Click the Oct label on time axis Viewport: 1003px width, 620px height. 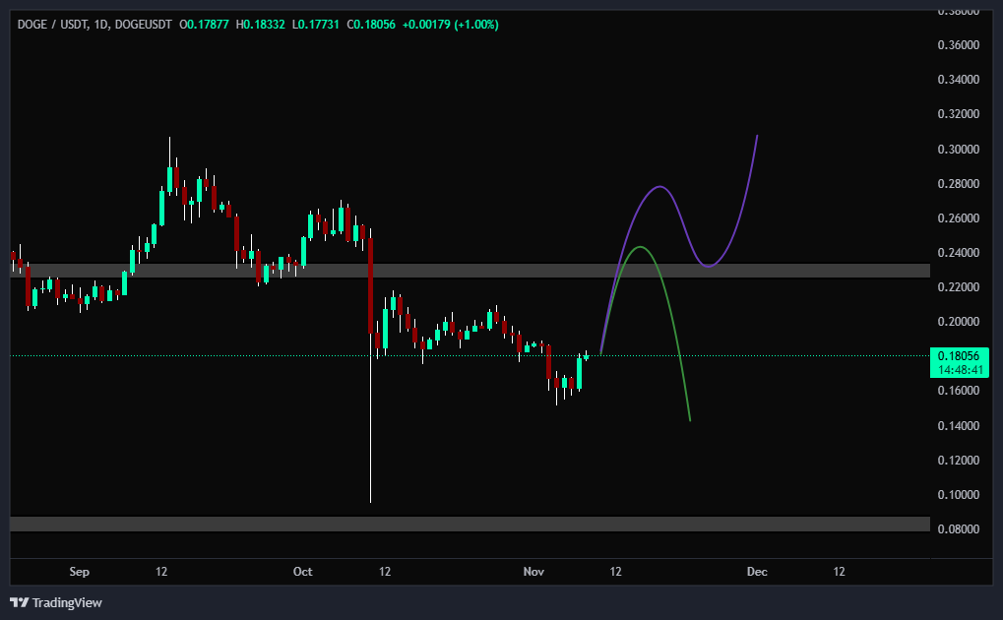pyautogui.click(x=303, y=572)
